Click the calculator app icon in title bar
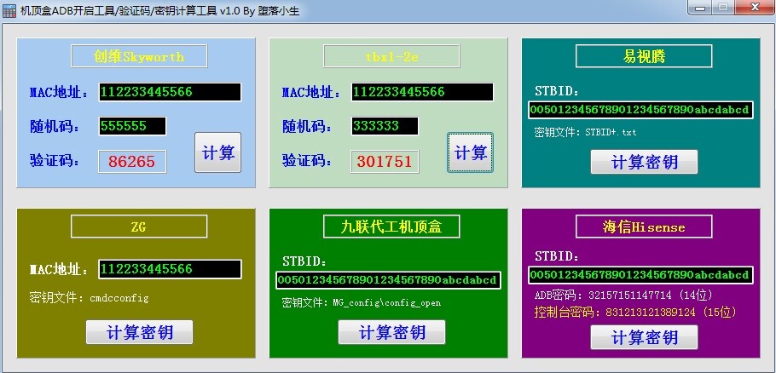The image size is (776, 373). [9, 11]
